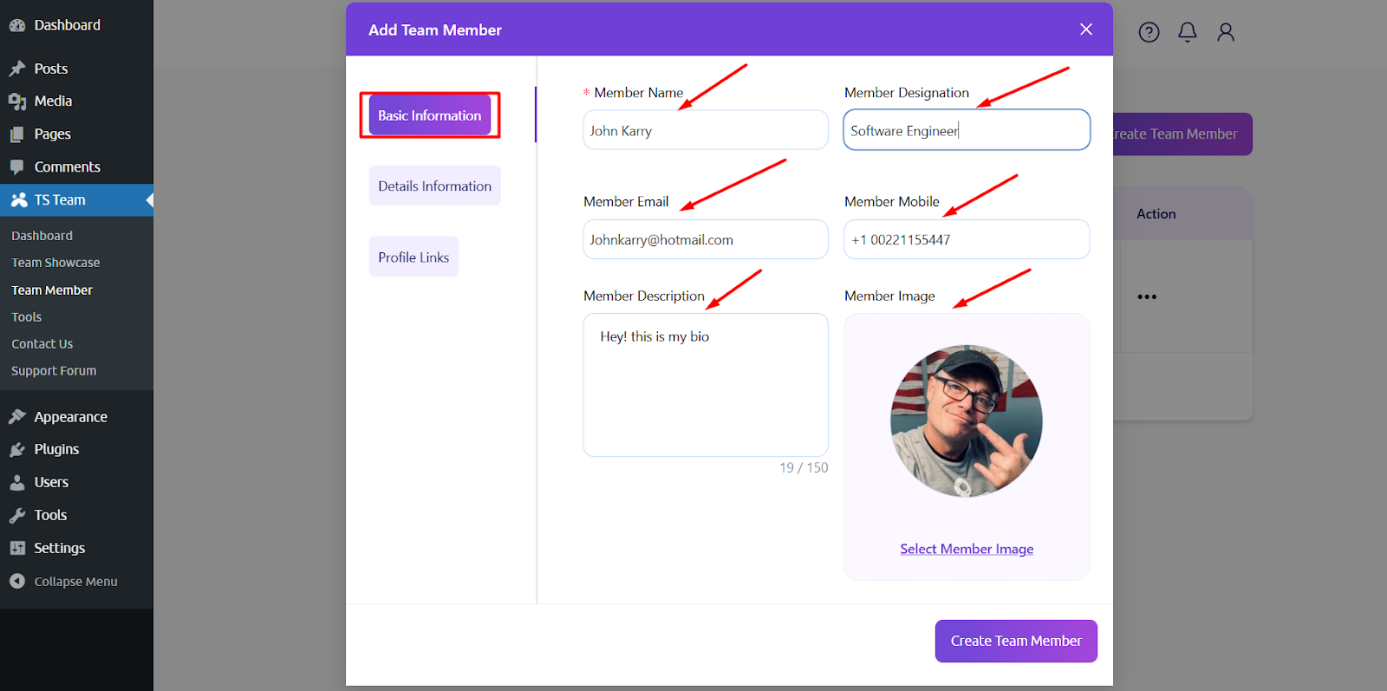Click the Create Team Member button
Image resolution: width=1387 pixels, height=691 pixels.
tap(1016, 641)
